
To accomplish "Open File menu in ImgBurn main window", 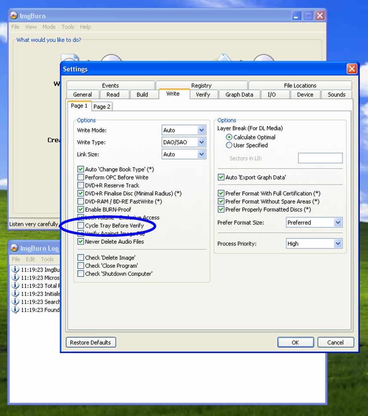I will click(x=15, y=27).
